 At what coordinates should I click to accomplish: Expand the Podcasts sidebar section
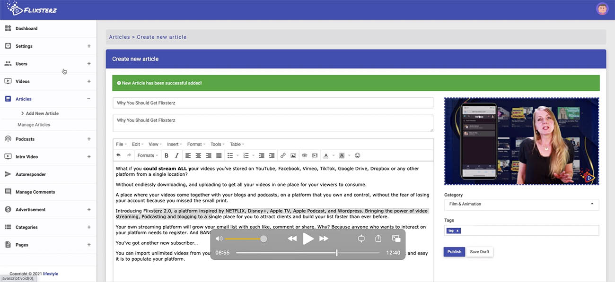click(x=89, y=139)
